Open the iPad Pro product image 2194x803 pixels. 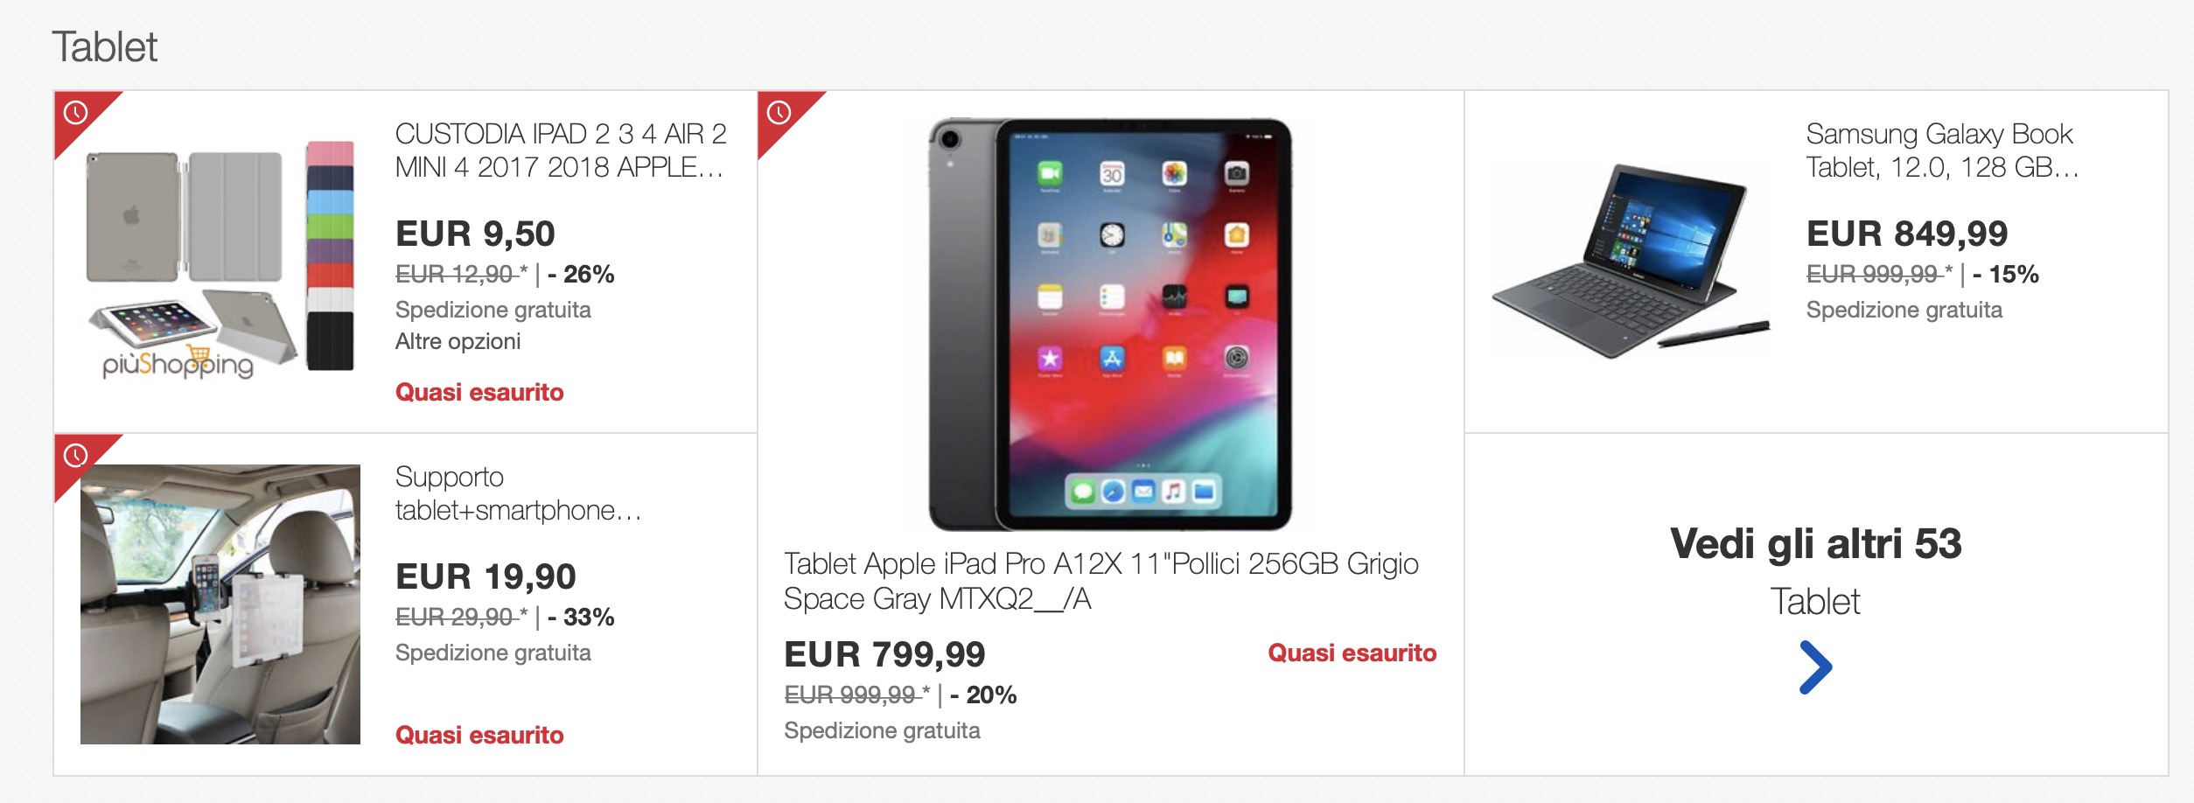1110,324
